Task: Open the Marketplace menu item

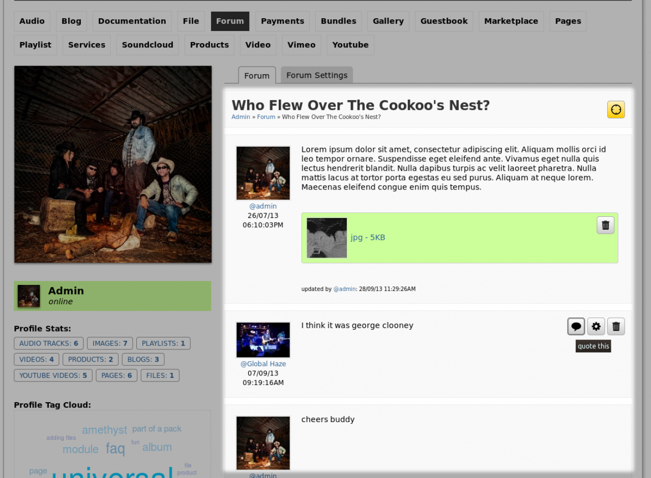Action: [x=511, y=21]
